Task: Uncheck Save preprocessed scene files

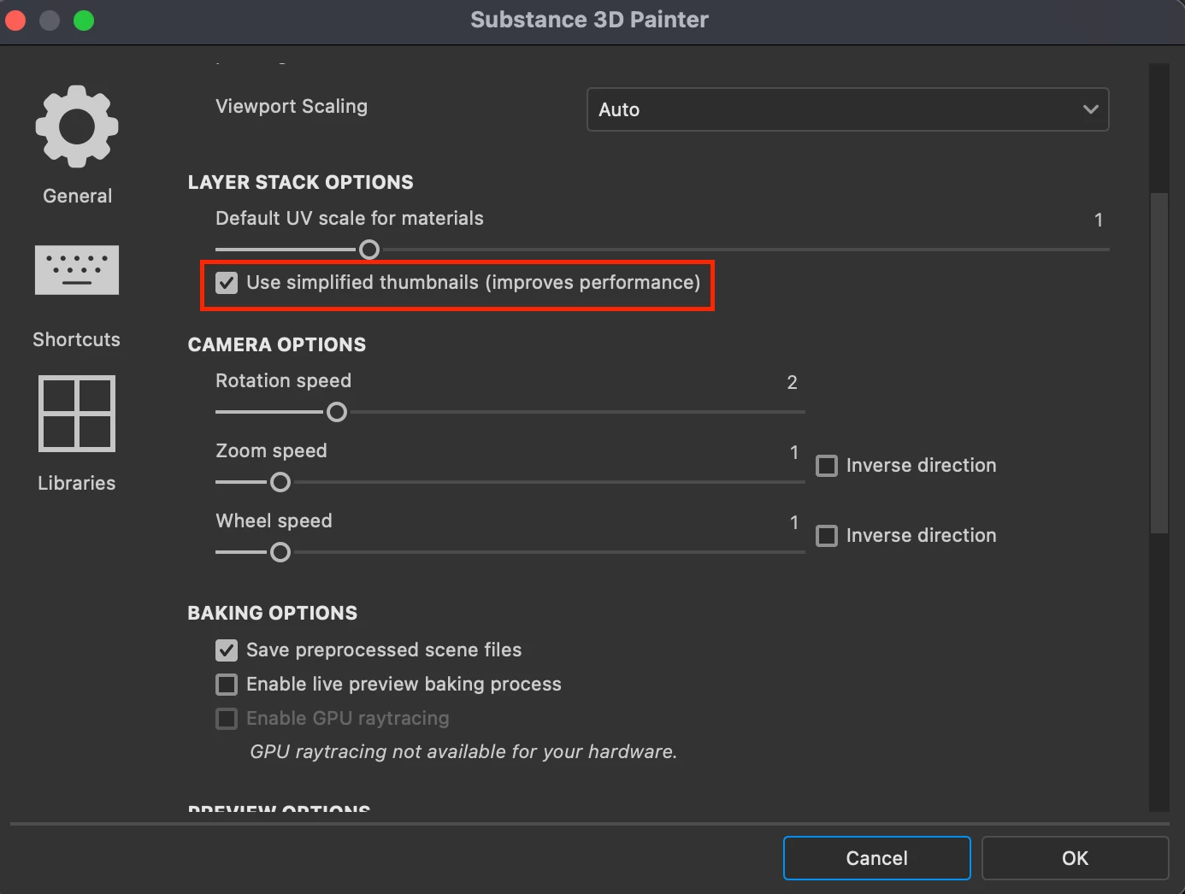Action: (x=227, y=650)
